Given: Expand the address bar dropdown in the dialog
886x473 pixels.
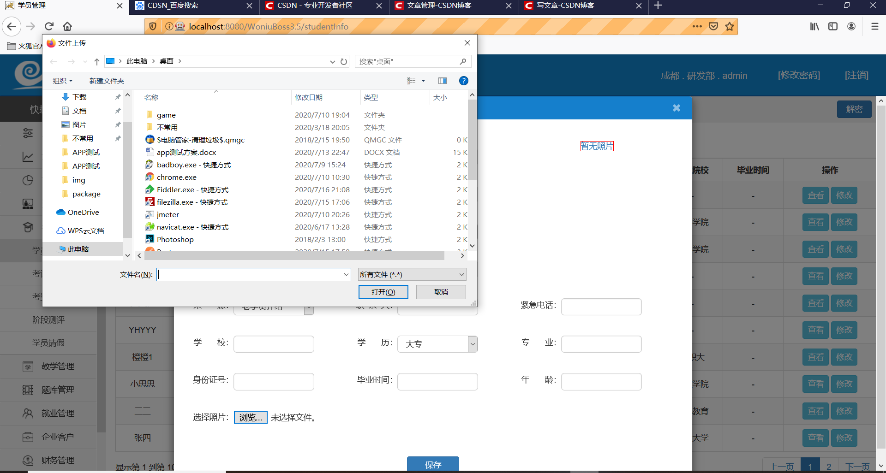Looking at the screenshot, I should click(332, 61).
